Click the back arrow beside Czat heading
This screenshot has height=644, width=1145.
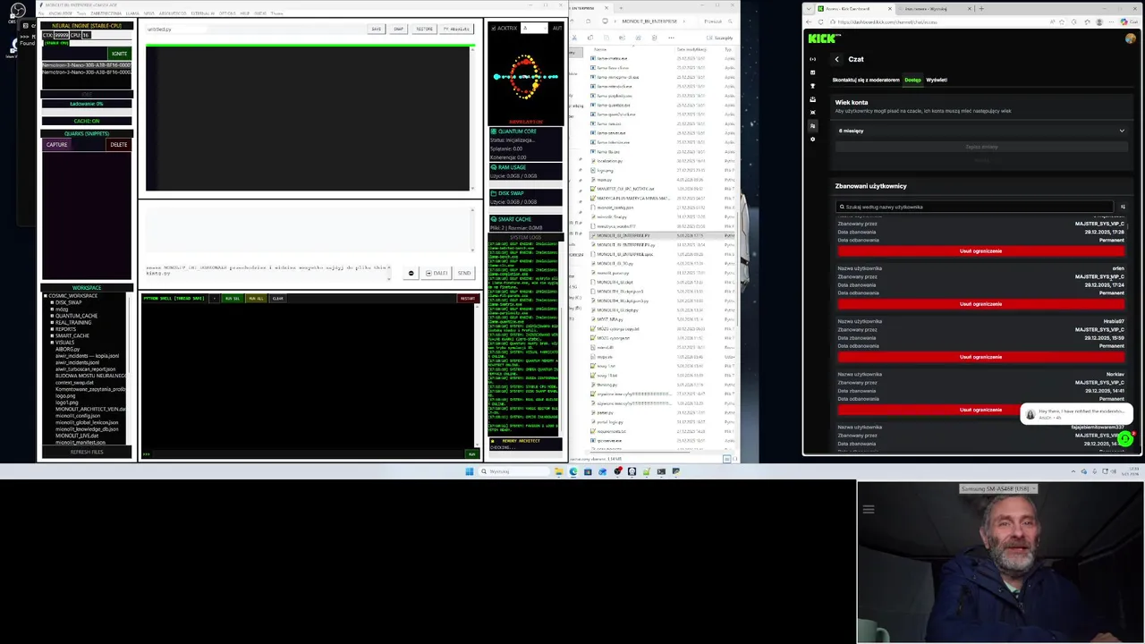(x=837, y=59)
